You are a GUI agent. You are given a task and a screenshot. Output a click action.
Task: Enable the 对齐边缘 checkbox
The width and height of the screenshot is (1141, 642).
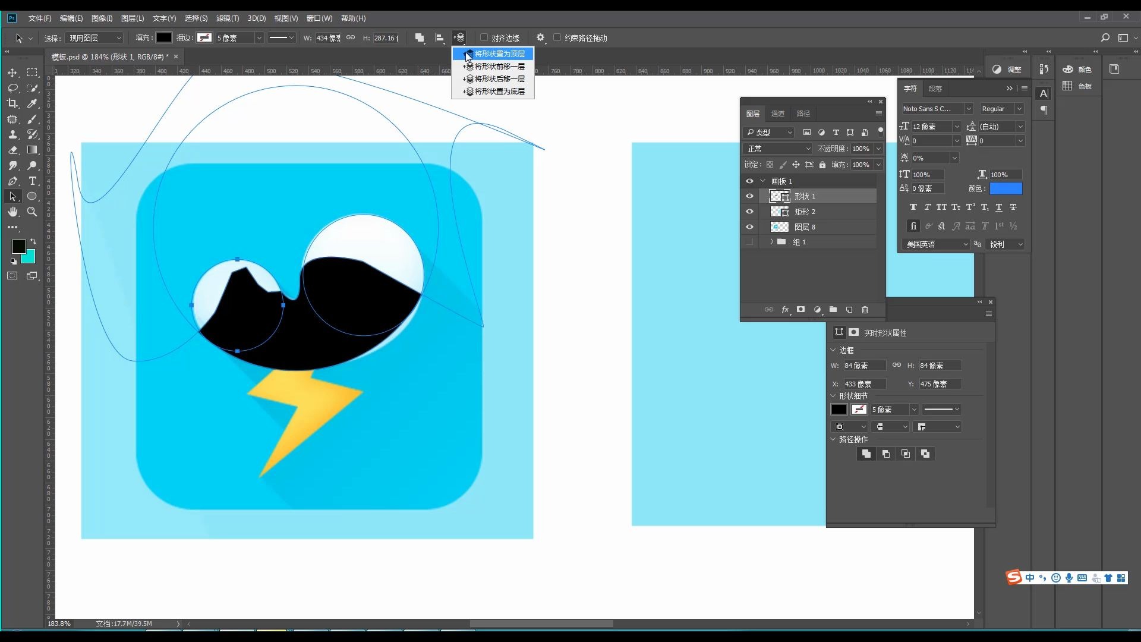484,38
